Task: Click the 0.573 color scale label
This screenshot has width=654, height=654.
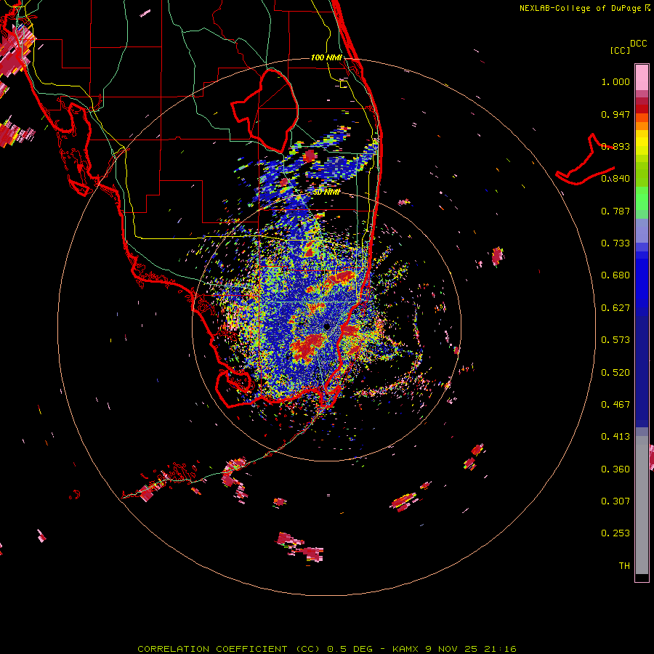Action: click(x=615, y=339)
